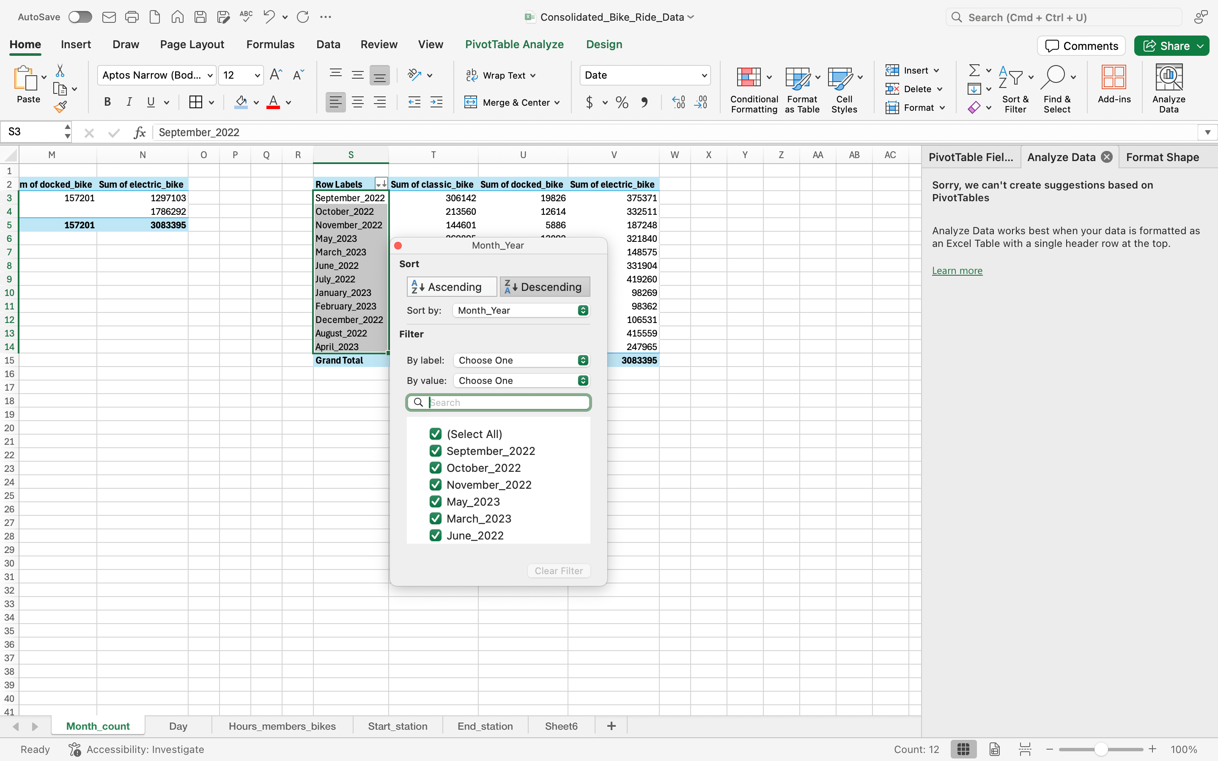
Task: Uncheck the October_2022 filter item
Action: pos(435,468)
